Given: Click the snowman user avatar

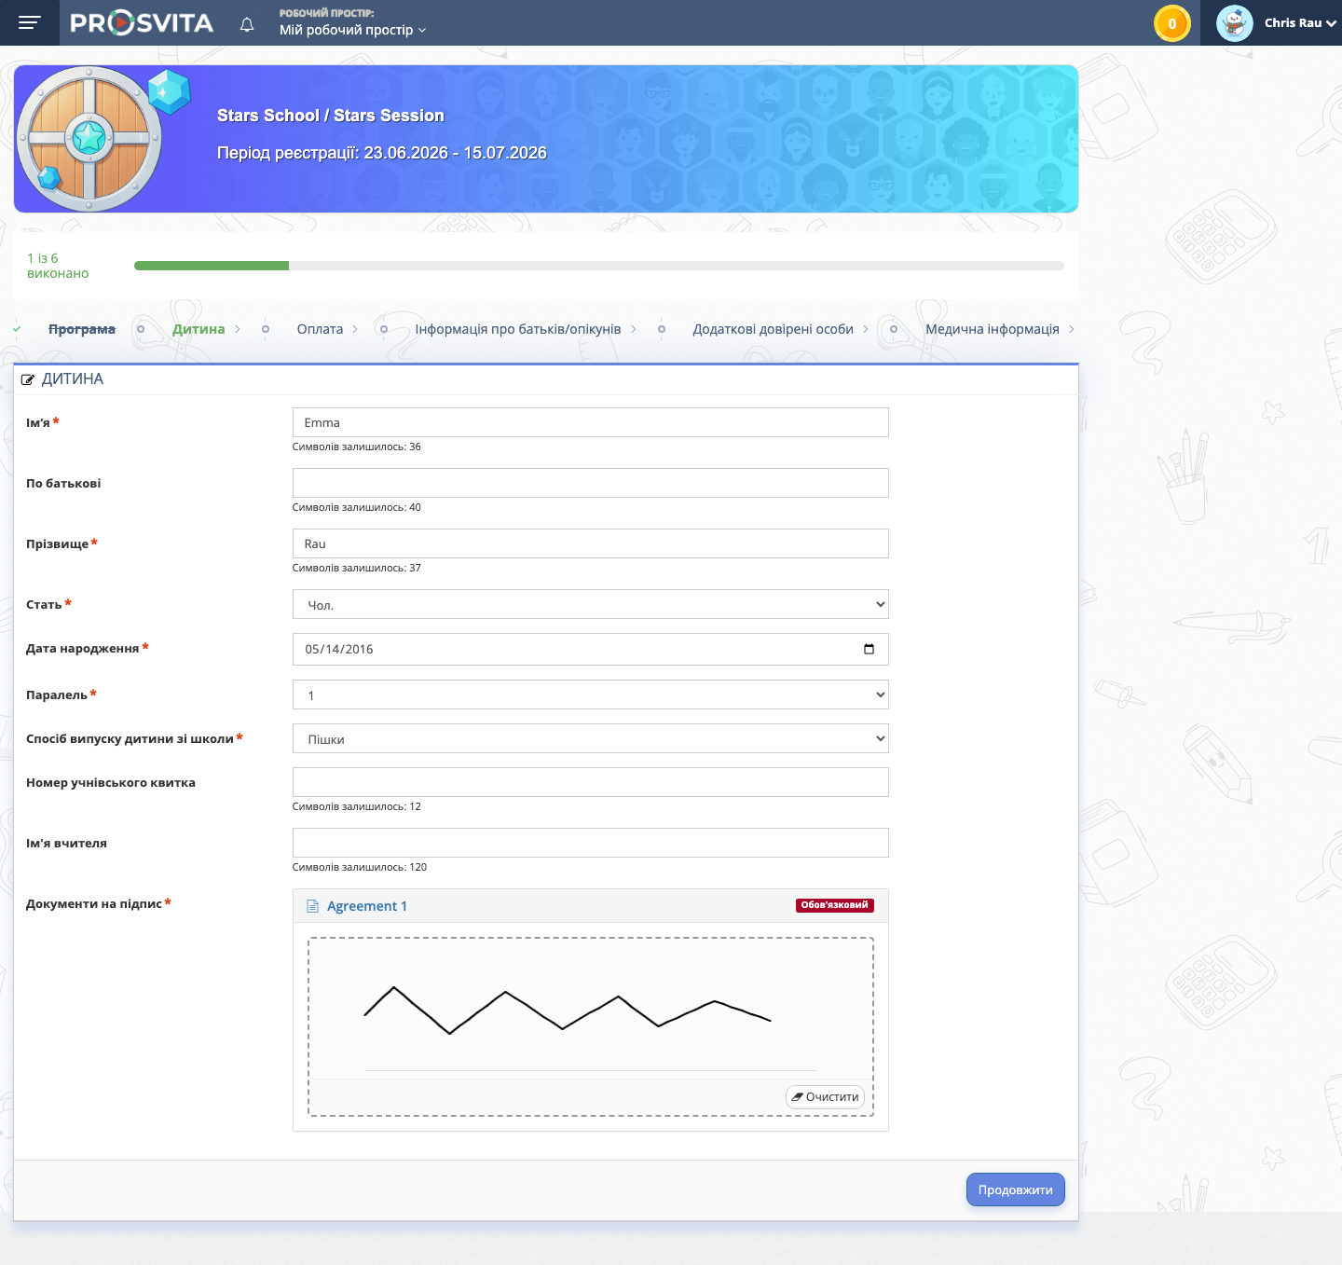Looking at the screenshot, I should [1235, 23].
